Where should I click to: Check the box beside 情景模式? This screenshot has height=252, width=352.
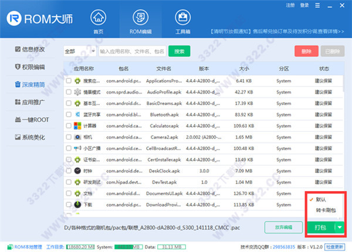pos(68,91)
